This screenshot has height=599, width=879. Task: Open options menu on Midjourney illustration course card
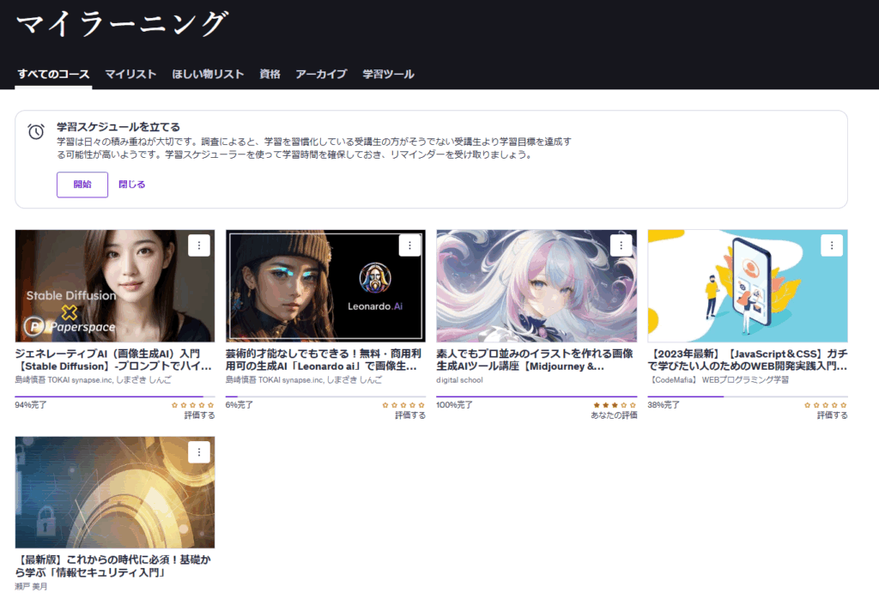pos(621,245)
